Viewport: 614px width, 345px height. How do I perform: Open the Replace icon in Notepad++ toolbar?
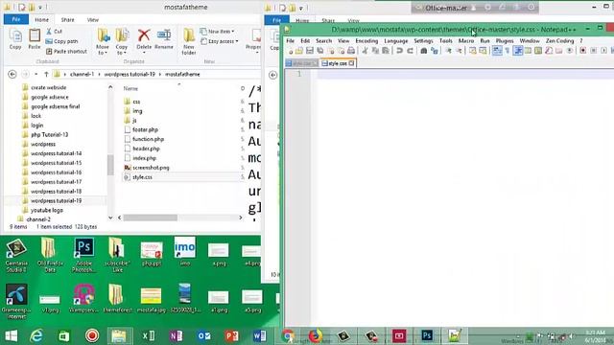[x=435, y=51]
